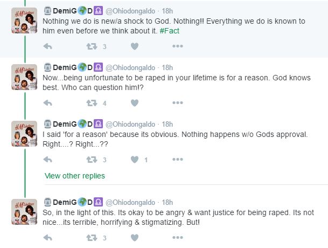Open more menu on 'in the light of this' tweet
Image resolution: width=328 pixels, height=248 pixels.
pyautogui.click(x=177, y=238)
